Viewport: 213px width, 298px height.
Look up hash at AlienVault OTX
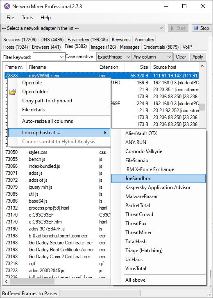[x=159, y=133]
